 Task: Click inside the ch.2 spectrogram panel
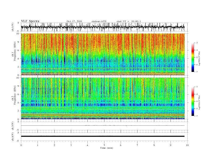pyautogui.click(x=103, y=98)
